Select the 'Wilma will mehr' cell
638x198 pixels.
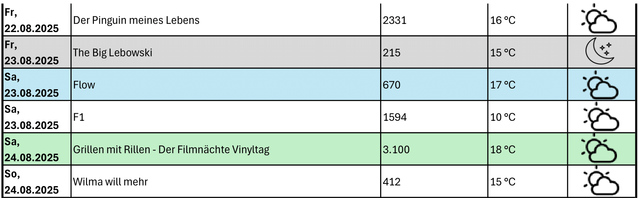(x=226, y=182)
